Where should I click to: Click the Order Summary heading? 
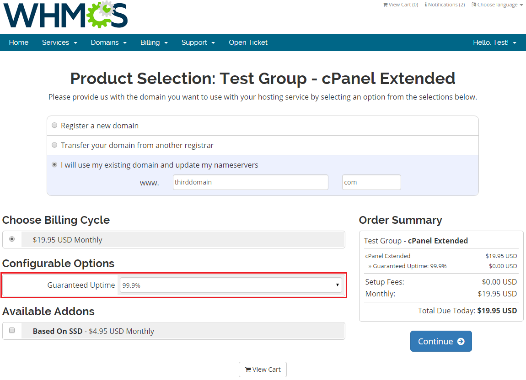point(401,220)
